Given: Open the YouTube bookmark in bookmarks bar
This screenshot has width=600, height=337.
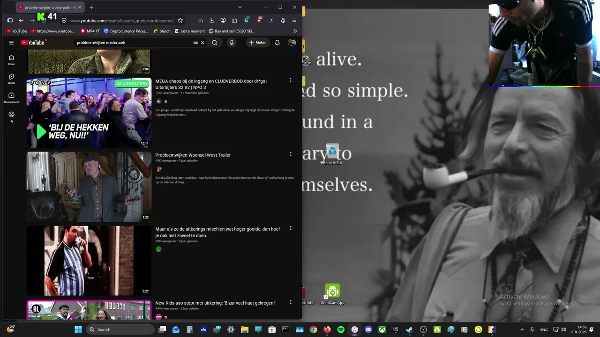Looking at the screenshot, I should [16, 31].
